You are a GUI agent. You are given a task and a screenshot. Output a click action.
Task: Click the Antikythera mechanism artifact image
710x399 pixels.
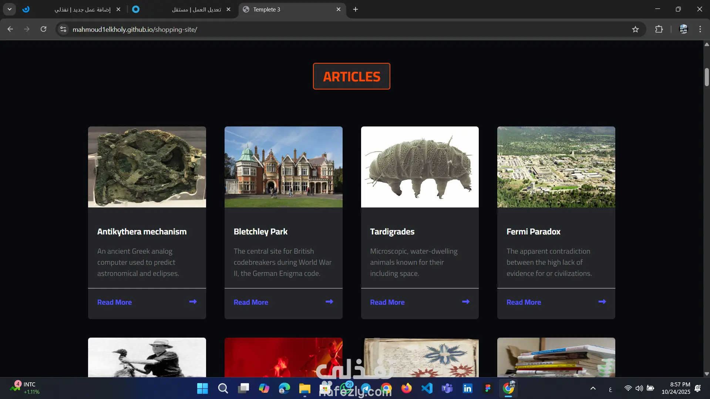pos(147,167)
